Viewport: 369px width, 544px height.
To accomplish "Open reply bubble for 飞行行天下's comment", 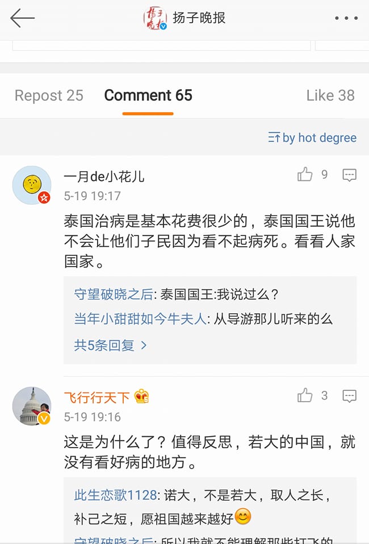I will (x=349, y=395).
